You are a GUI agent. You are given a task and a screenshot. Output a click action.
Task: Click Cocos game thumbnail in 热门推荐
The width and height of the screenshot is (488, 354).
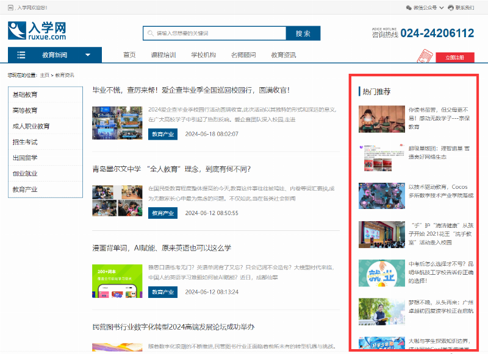(x=382, y=196)
